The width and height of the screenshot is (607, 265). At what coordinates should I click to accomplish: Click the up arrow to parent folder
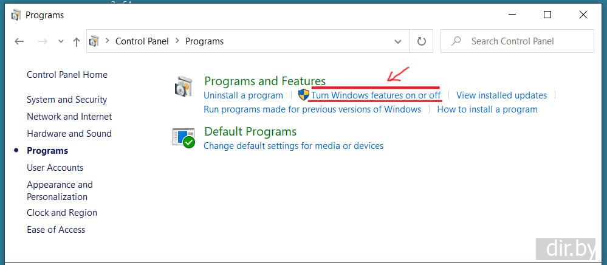click(x=76, y=41)
